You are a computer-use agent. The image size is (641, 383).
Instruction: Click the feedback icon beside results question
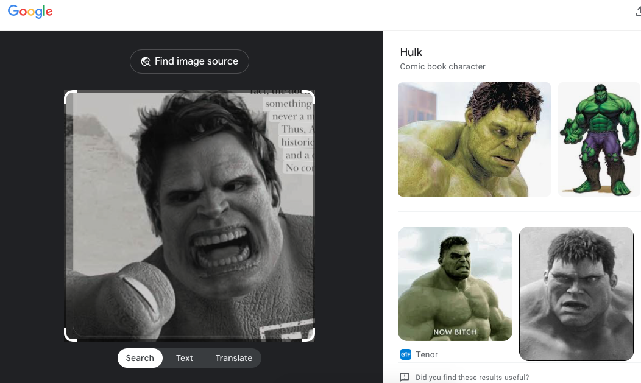[x=405, y=378]
